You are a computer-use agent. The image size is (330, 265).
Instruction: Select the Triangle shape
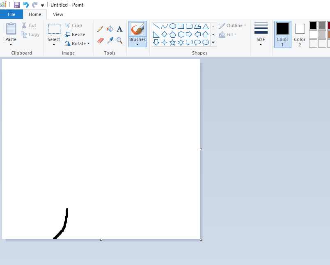206,26
